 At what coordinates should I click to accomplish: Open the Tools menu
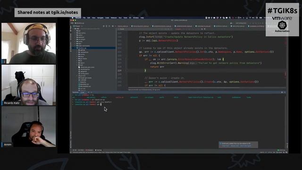click(126, 18)
